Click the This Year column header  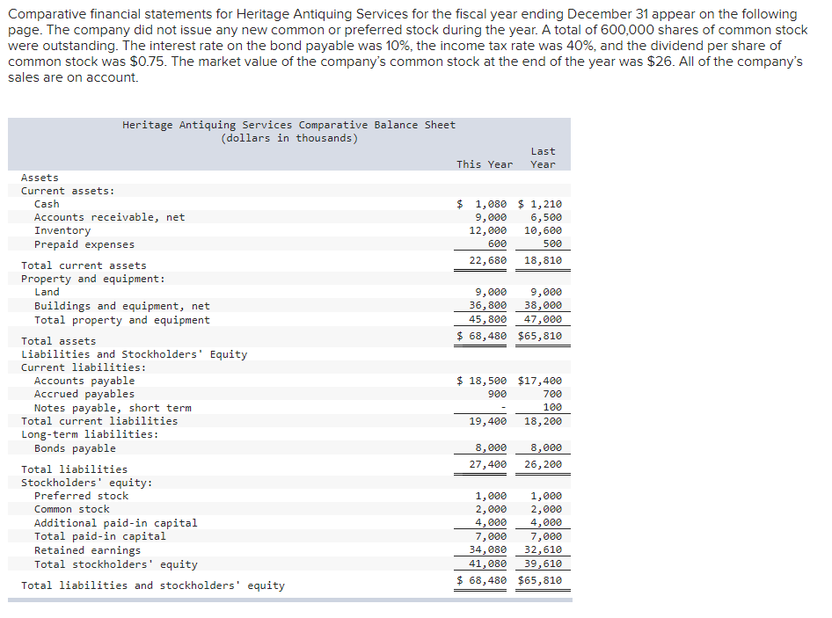click(485, 164)
